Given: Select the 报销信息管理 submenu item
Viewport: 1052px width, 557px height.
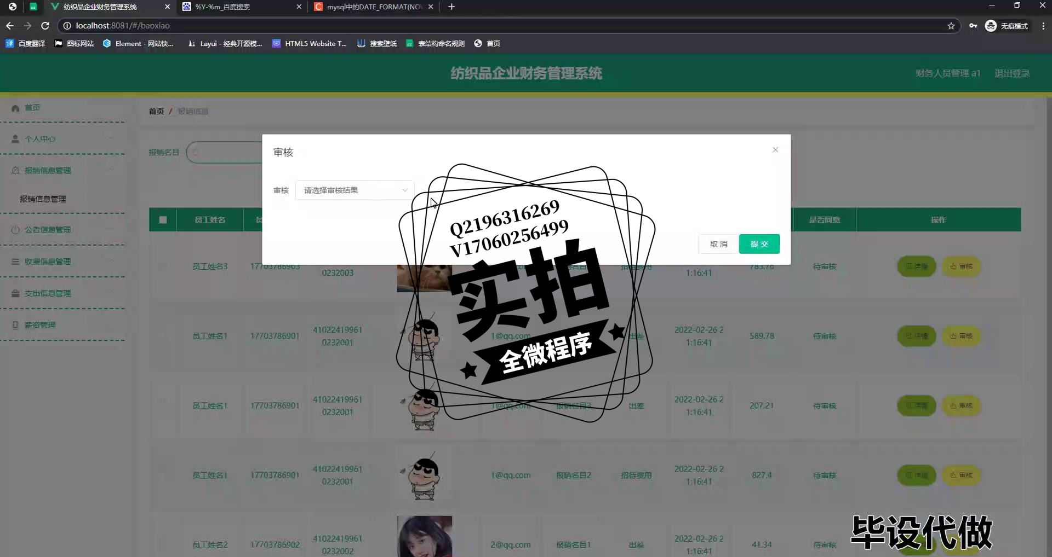Looking at the screenshot, I should pos(43,199).
